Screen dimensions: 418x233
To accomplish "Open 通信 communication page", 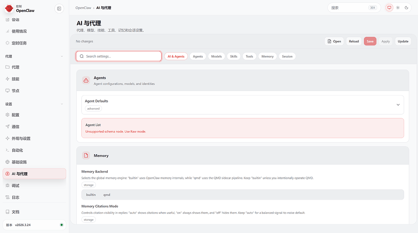I will [x=34, y=126].
